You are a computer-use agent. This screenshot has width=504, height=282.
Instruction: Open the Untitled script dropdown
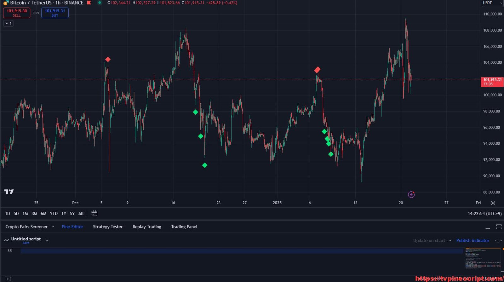click(47, 240)
